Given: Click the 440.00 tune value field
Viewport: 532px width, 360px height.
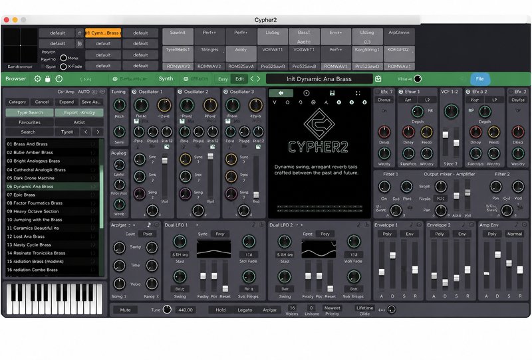Looking at the screenshot, I should pos(186,310).
